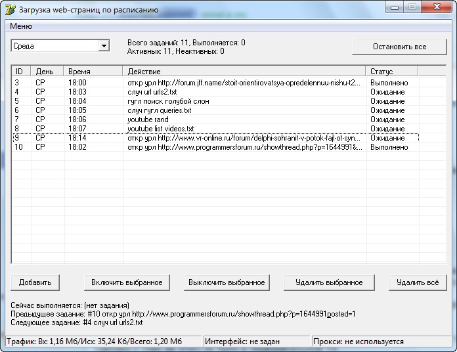Click Удалить выбранное button
The height and width of the screenshot is (352, 457).
point(329,282)
